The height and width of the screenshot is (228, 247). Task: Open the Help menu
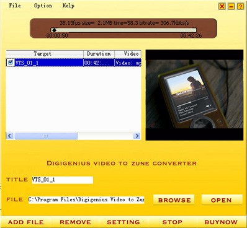pos(68,6)
